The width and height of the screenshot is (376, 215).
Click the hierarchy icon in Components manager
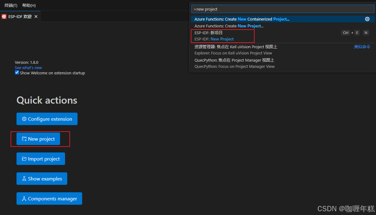[x=24, y=199]
